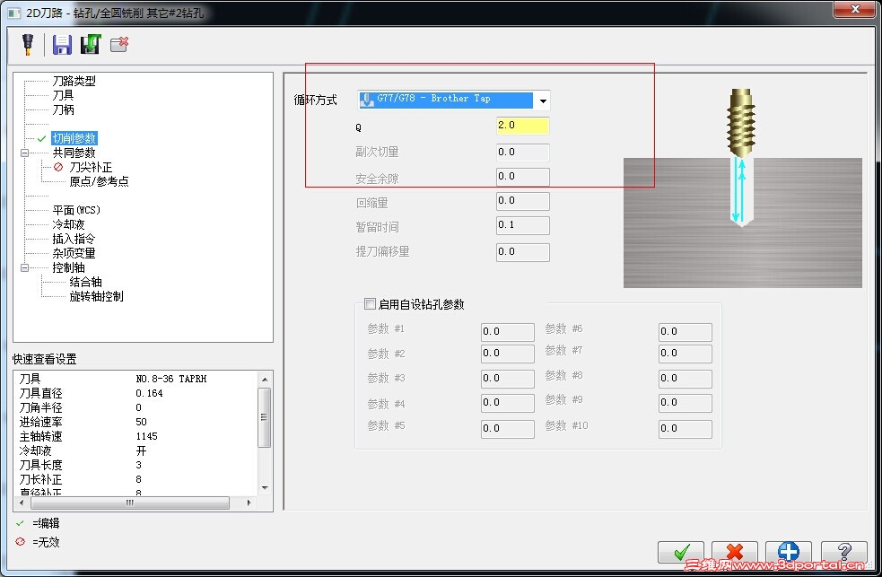The height and width of the screenshot is (577, 882).
Task: Click the 参数 #10 input field
Action: [686, 429]
